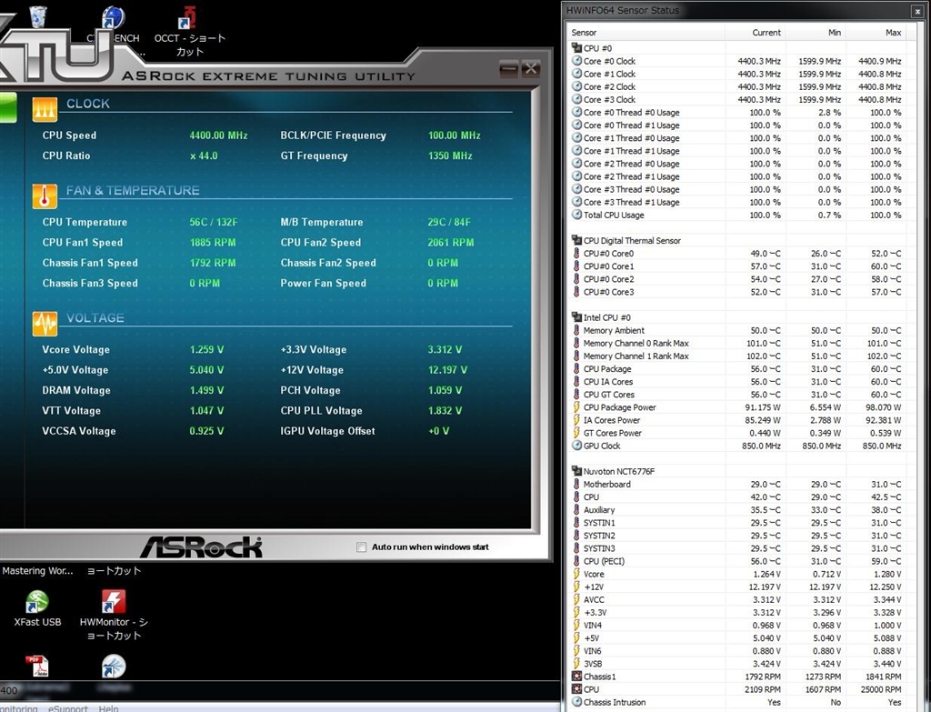Open the CINEBENCH desktop shortcut
This screenshot has width=931, height=712.
113,20
